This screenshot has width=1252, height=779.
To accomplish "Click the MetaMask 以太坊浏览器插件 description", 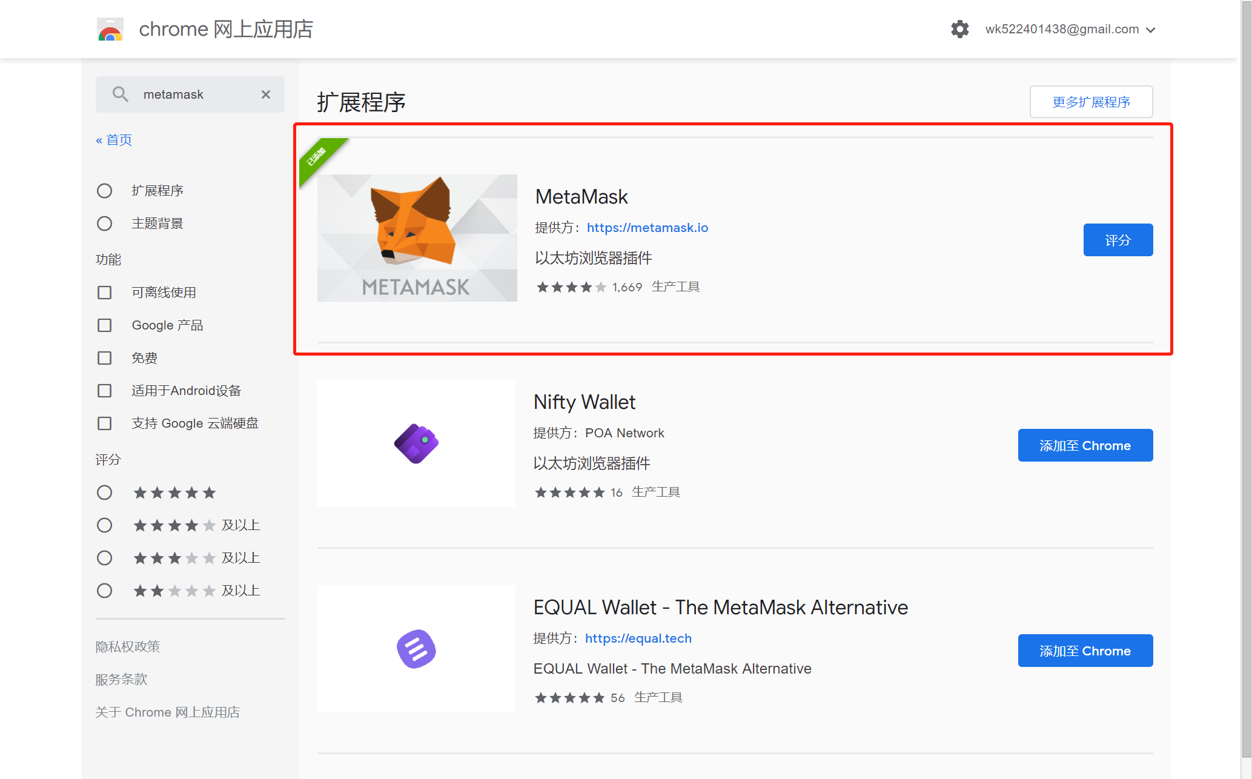I will point(594,258).
